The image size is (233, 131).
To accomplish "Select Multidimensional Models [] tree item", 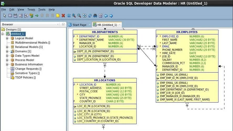I will coord(33,43).
